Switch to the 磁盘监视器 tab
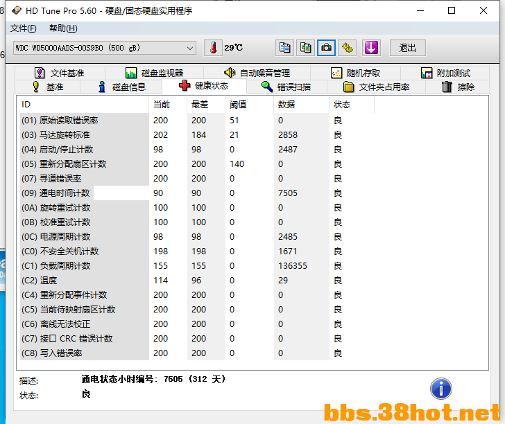 (154, 73)
